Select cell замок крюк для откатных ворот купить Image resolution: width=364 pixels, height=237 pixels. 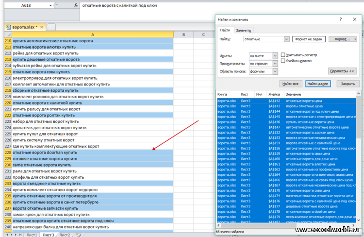(x=93, y=215)
